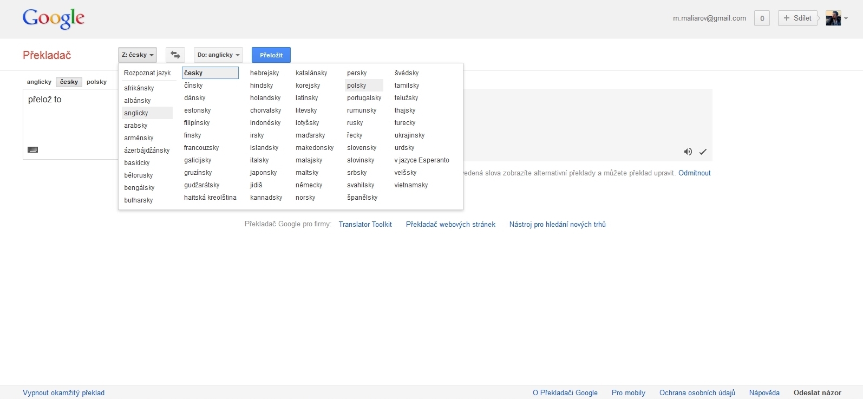The height and width of the screenshot is (399, 863).
Task: Open the 'Do: anglicky' target language dropdown
Action: (218, 55)
